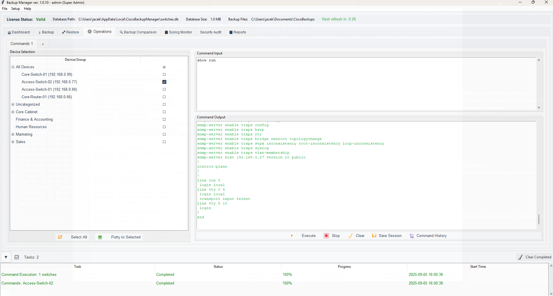
Task: Check the Core-Switch-01 checkbox
Action: (x=164, y=74)
